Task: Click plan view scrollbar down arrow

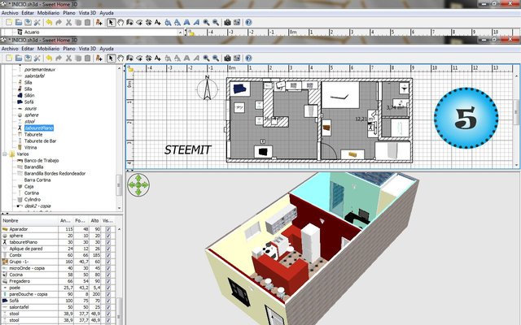Action: (x=517, y=165)
